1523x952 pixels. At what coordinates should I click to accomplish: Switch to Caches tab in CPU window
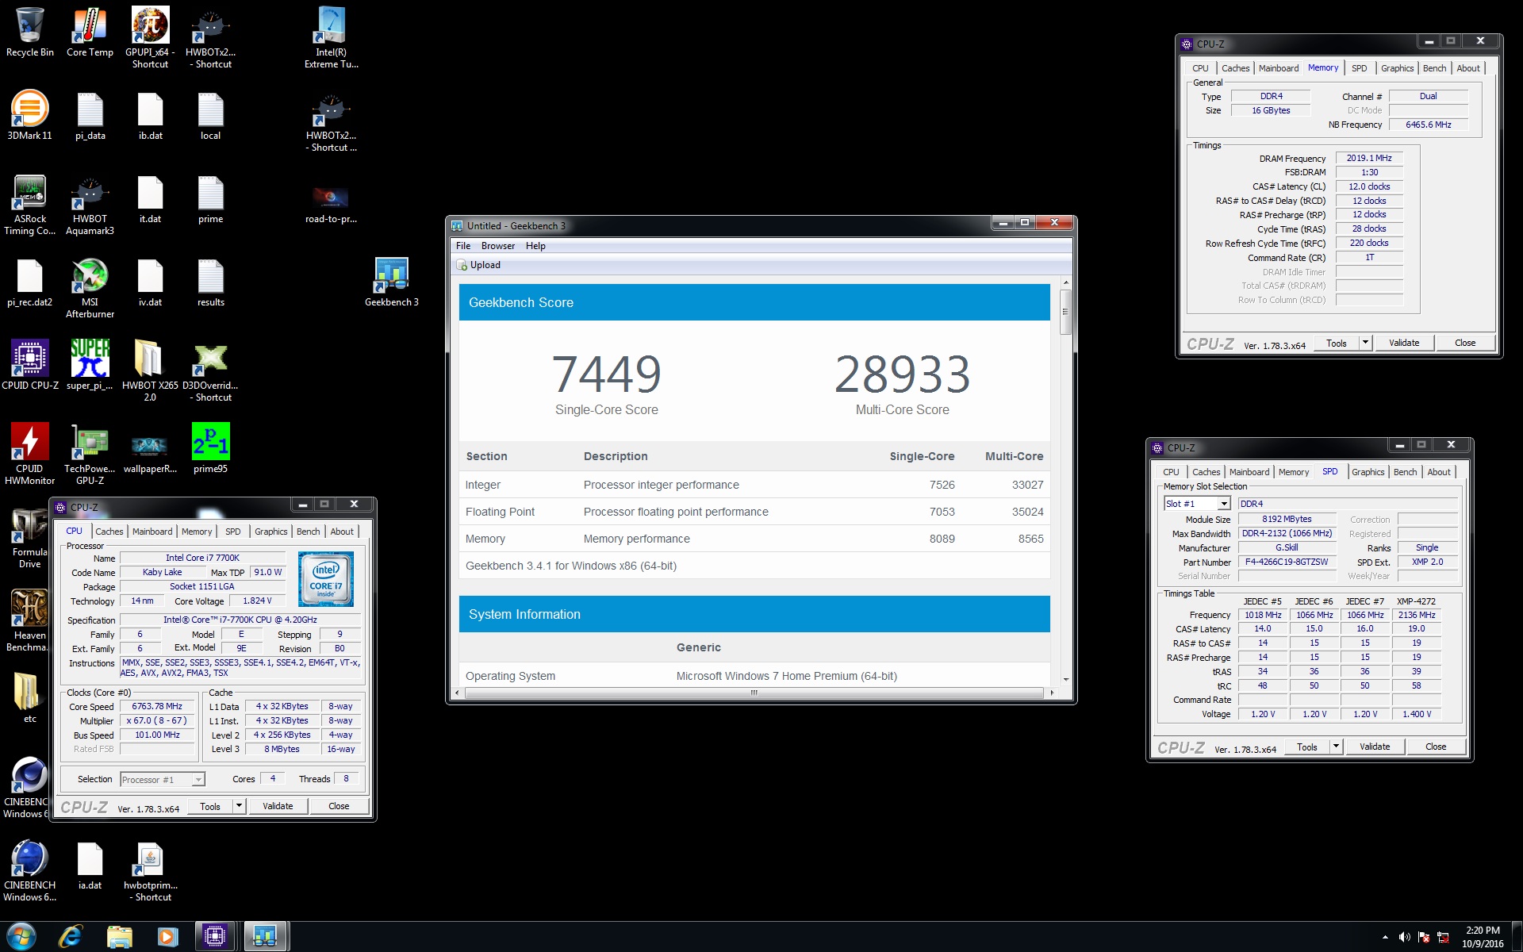[109, 532]
